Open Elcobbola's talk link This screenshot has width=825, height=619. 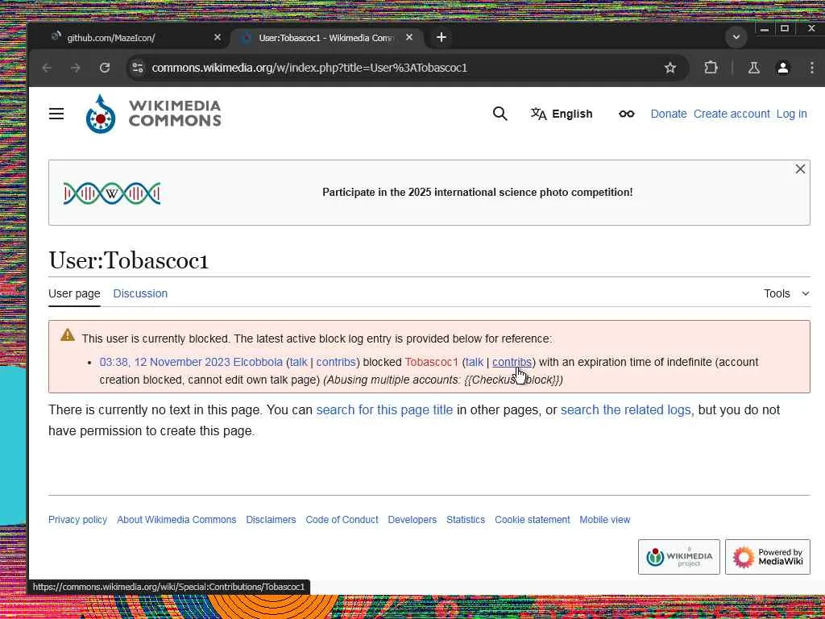pos(298,362)
